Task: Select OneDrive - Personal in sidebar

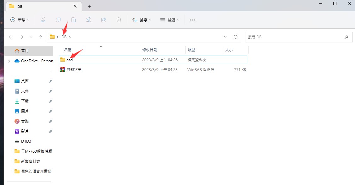Action: pos(34,61)
